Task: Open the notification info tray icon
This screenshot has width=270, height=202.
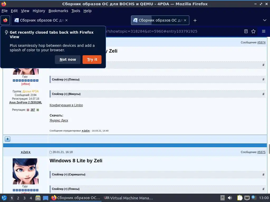Action: point(254,198)
